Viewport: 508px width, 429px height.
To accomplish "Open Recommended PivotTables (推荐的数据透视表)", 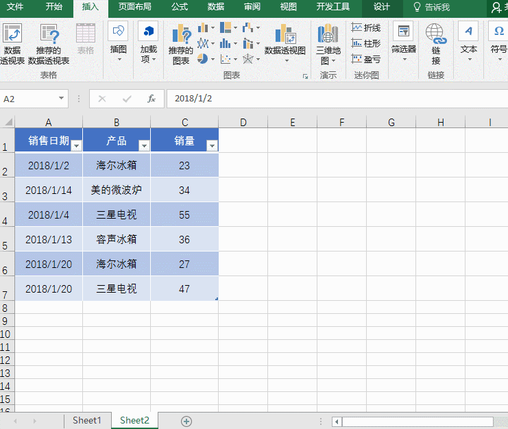I will [49, 34].
